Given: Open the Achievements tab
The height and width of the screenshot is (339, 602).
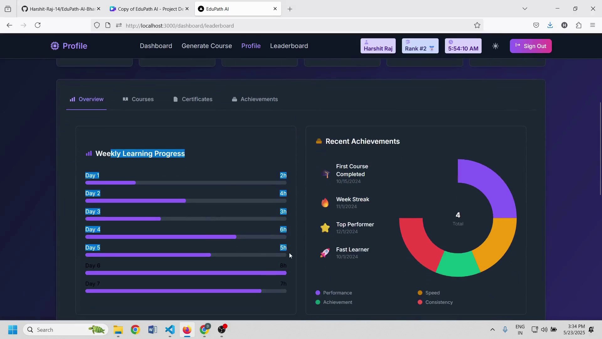Looking at the screenshot, I should 255,99.
